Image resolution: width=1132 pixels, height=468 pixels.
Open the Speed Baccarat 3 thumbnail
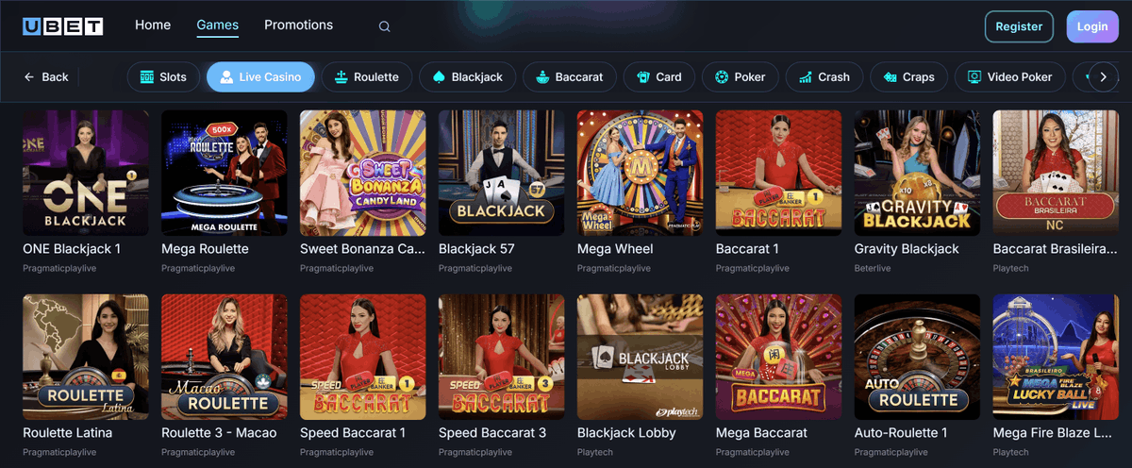502,357
